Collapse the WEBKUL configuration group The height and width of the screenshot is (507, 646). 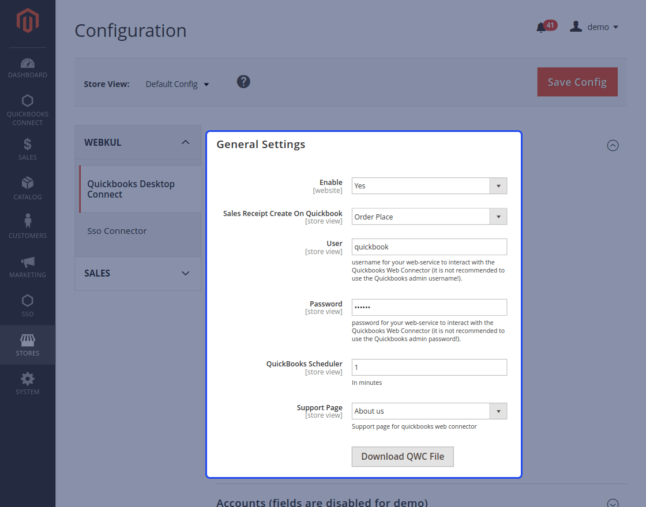[x=138, y=142]
